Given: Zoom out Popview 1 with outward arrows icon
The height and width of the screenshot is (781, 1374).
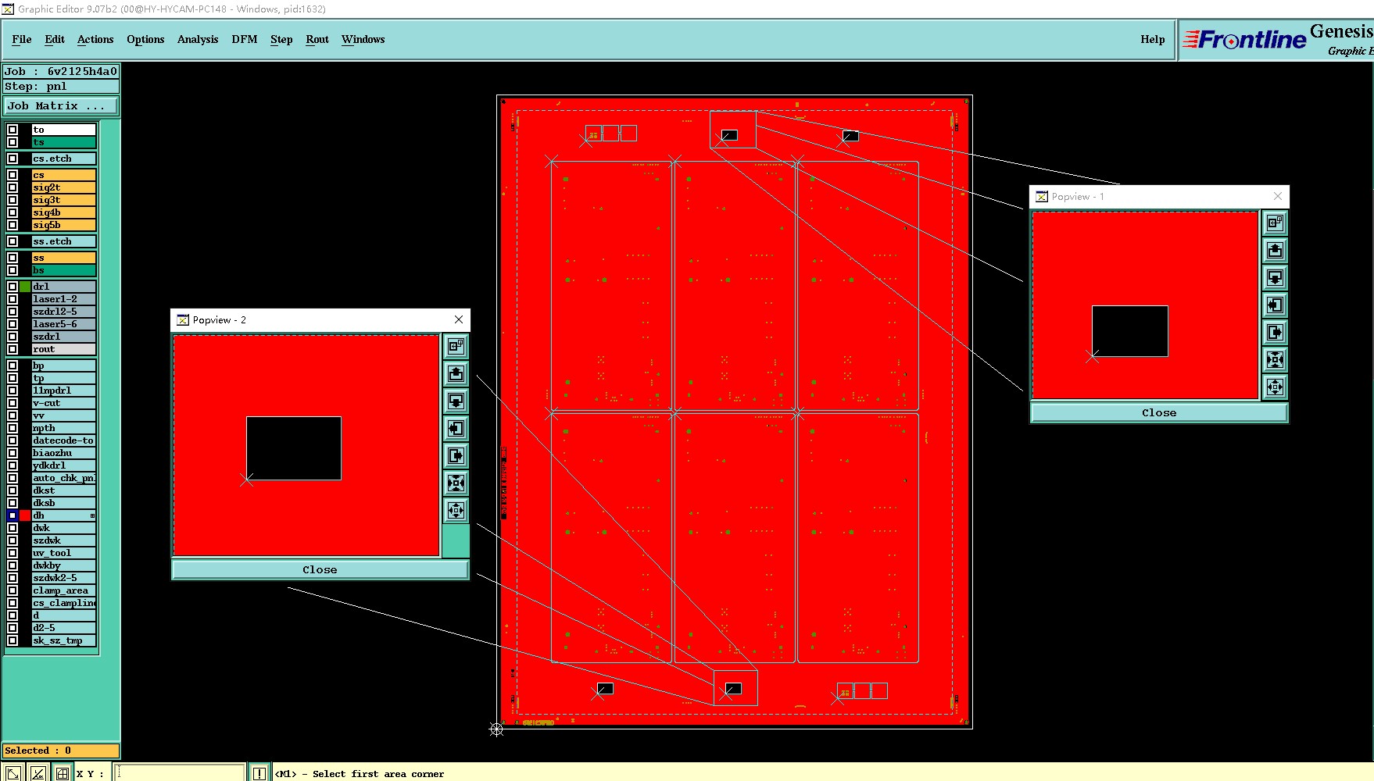Looking at the screenshot, I should click(x=1275, y=387).
